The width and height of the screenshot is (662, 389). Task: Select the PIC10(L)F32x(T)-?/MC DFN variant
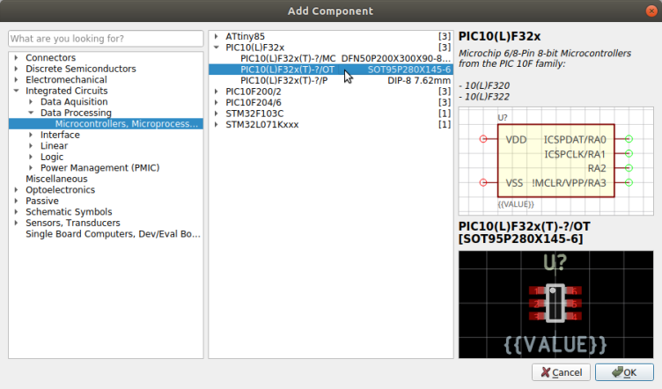(344, 58)
